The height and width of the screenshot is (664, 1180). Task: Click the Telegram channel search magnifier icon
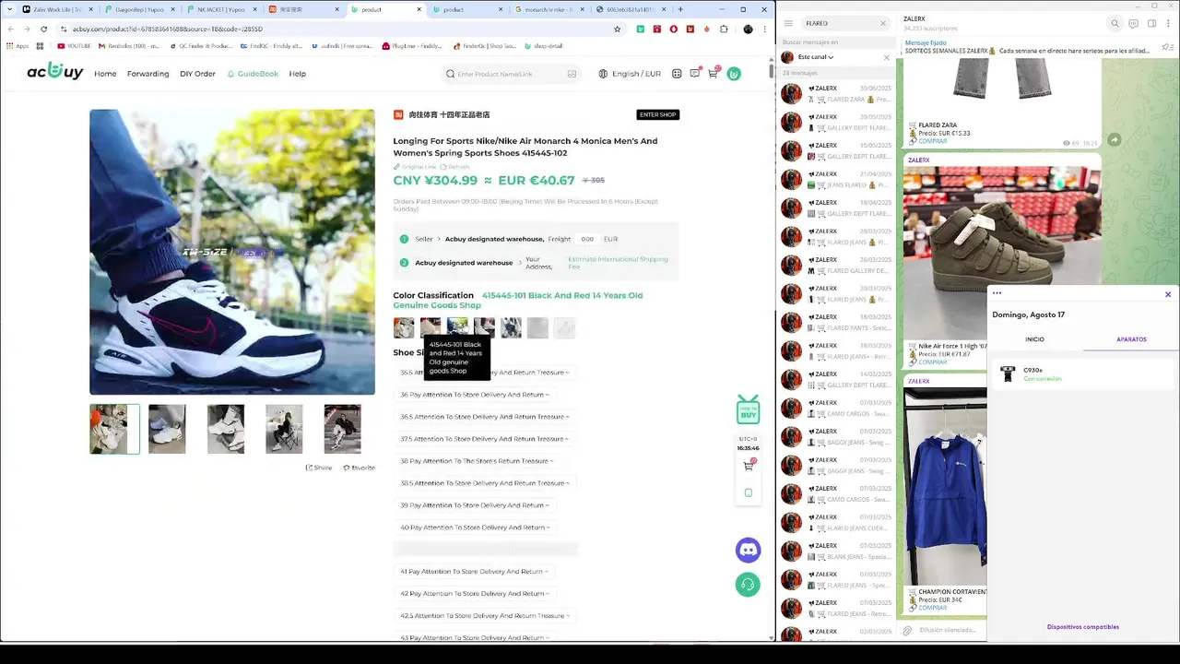point(1115,23)
